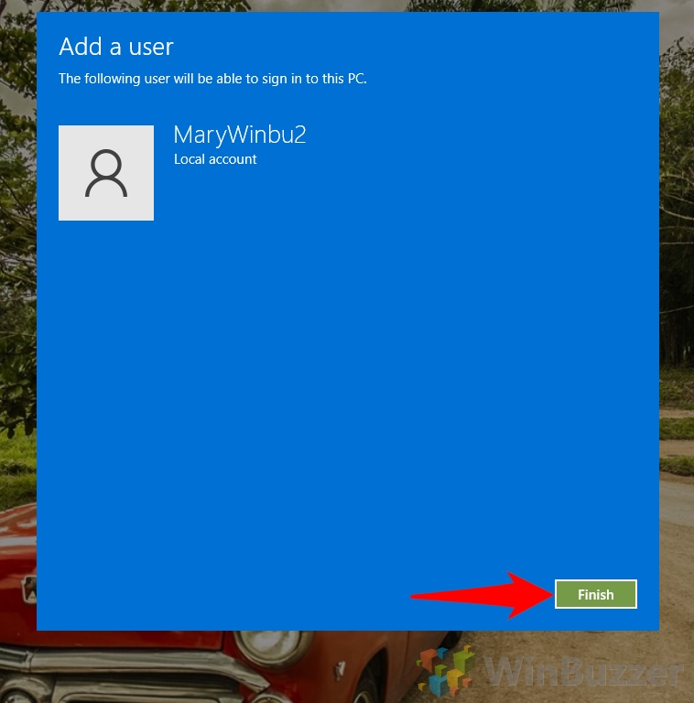The image size is (694, 703).
Task: Click the MaryWinbu2 account name
Action: point(239,135)
